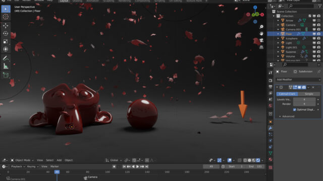Image resolution: width=323 pixels, height=181 pixels.
Task: Select Catmull-Clark subdivision type
Action: pyautogui.click(x=287, y=94)
